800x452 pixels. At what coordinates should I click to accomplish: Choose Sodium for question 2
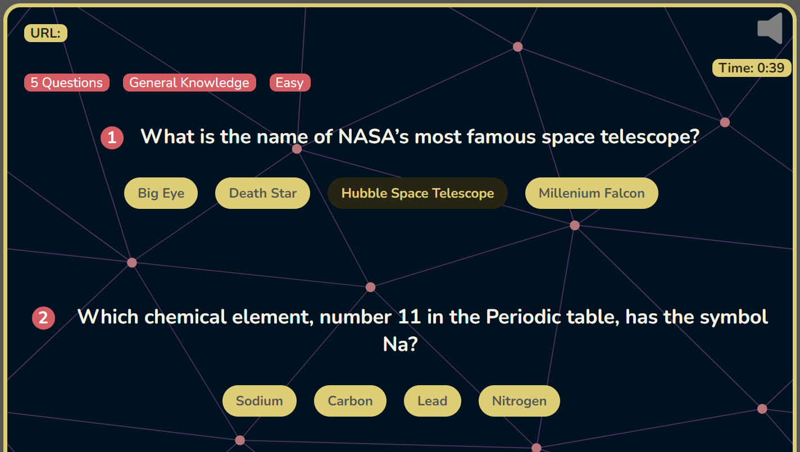pos(259,401)
